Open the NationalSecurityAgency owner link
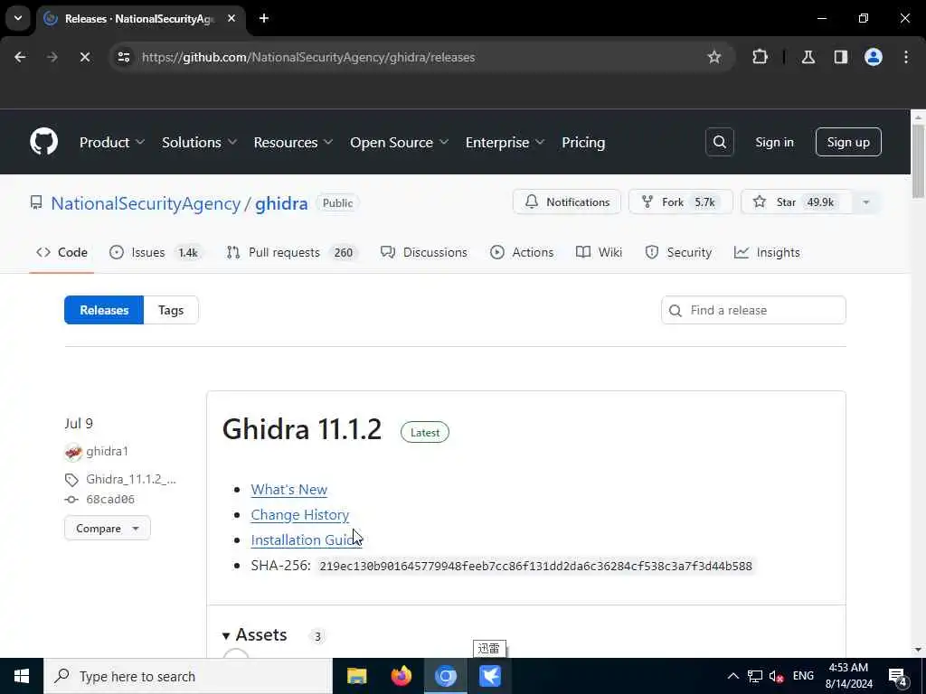This screenshot has width=926, height=694. point(146,203)
